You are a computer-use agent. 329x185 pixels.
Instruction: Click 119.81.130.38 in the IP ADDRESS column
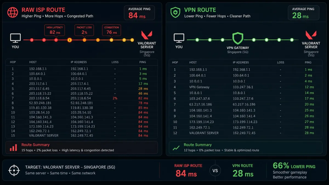[82, 108]
